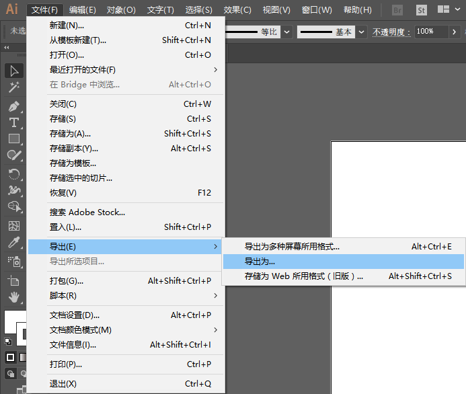Choose 导出为... in submenu
Viewport: 466px width, 394px height.
click(344, 262)
